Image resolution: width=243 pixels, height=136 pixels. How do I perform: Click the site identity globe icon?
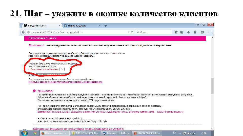28,32
